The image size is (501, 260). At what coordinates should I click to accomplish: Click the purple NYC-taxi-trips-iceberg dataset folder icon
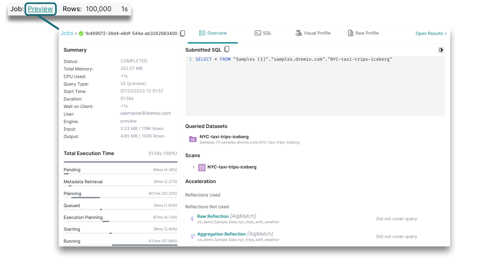pyautogui.click(x=193, y=139)
